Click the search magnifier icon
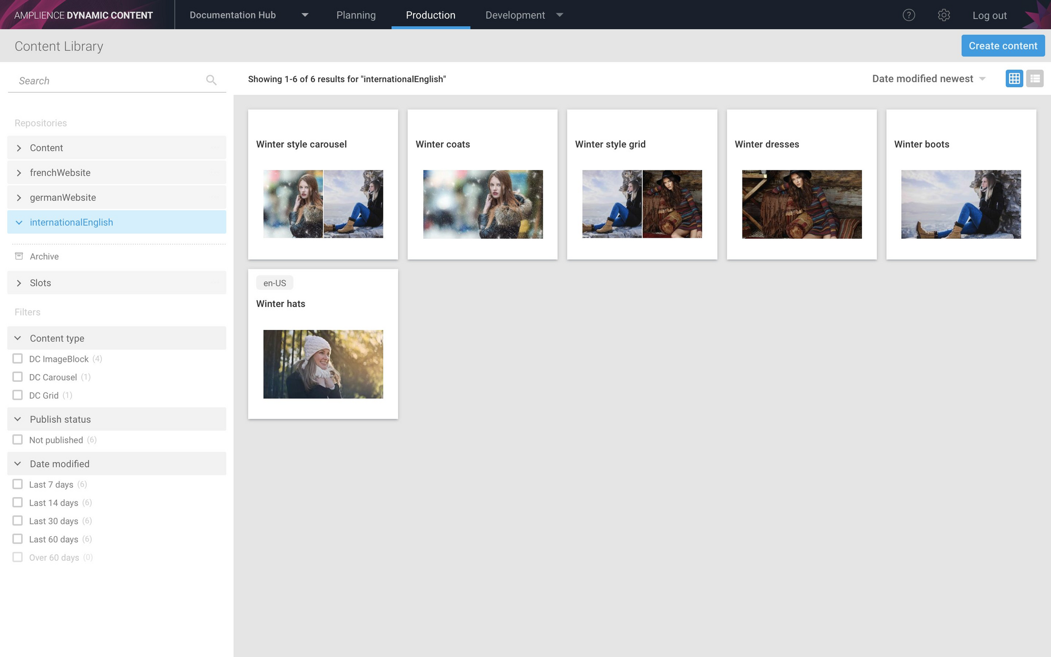Viewport: 1051px width, 657px height. click(211, 80)
